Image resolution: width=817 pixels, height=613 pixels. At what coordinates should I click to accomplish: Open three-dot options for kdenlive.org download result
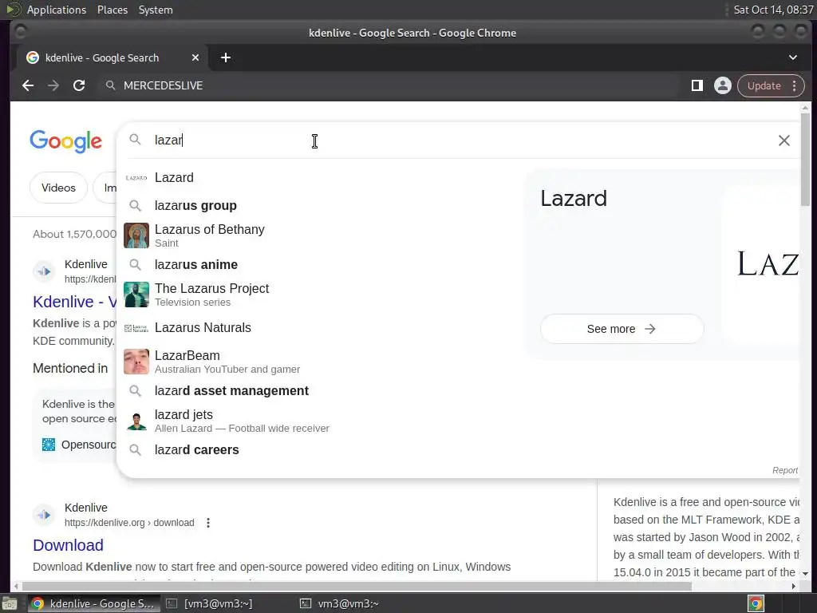[208, 523]
